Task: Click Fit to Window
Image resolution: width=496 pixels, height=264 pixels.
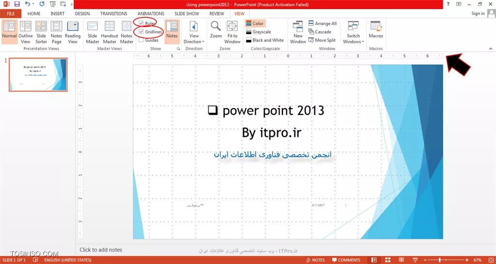Action: click(232, 32)
